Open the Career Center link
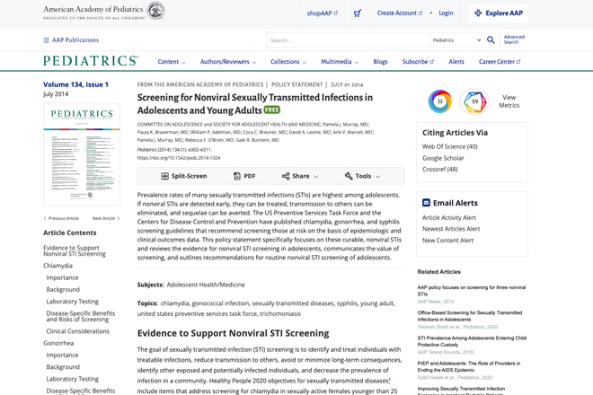Screen dimensions: 593x395 [500, 62]
